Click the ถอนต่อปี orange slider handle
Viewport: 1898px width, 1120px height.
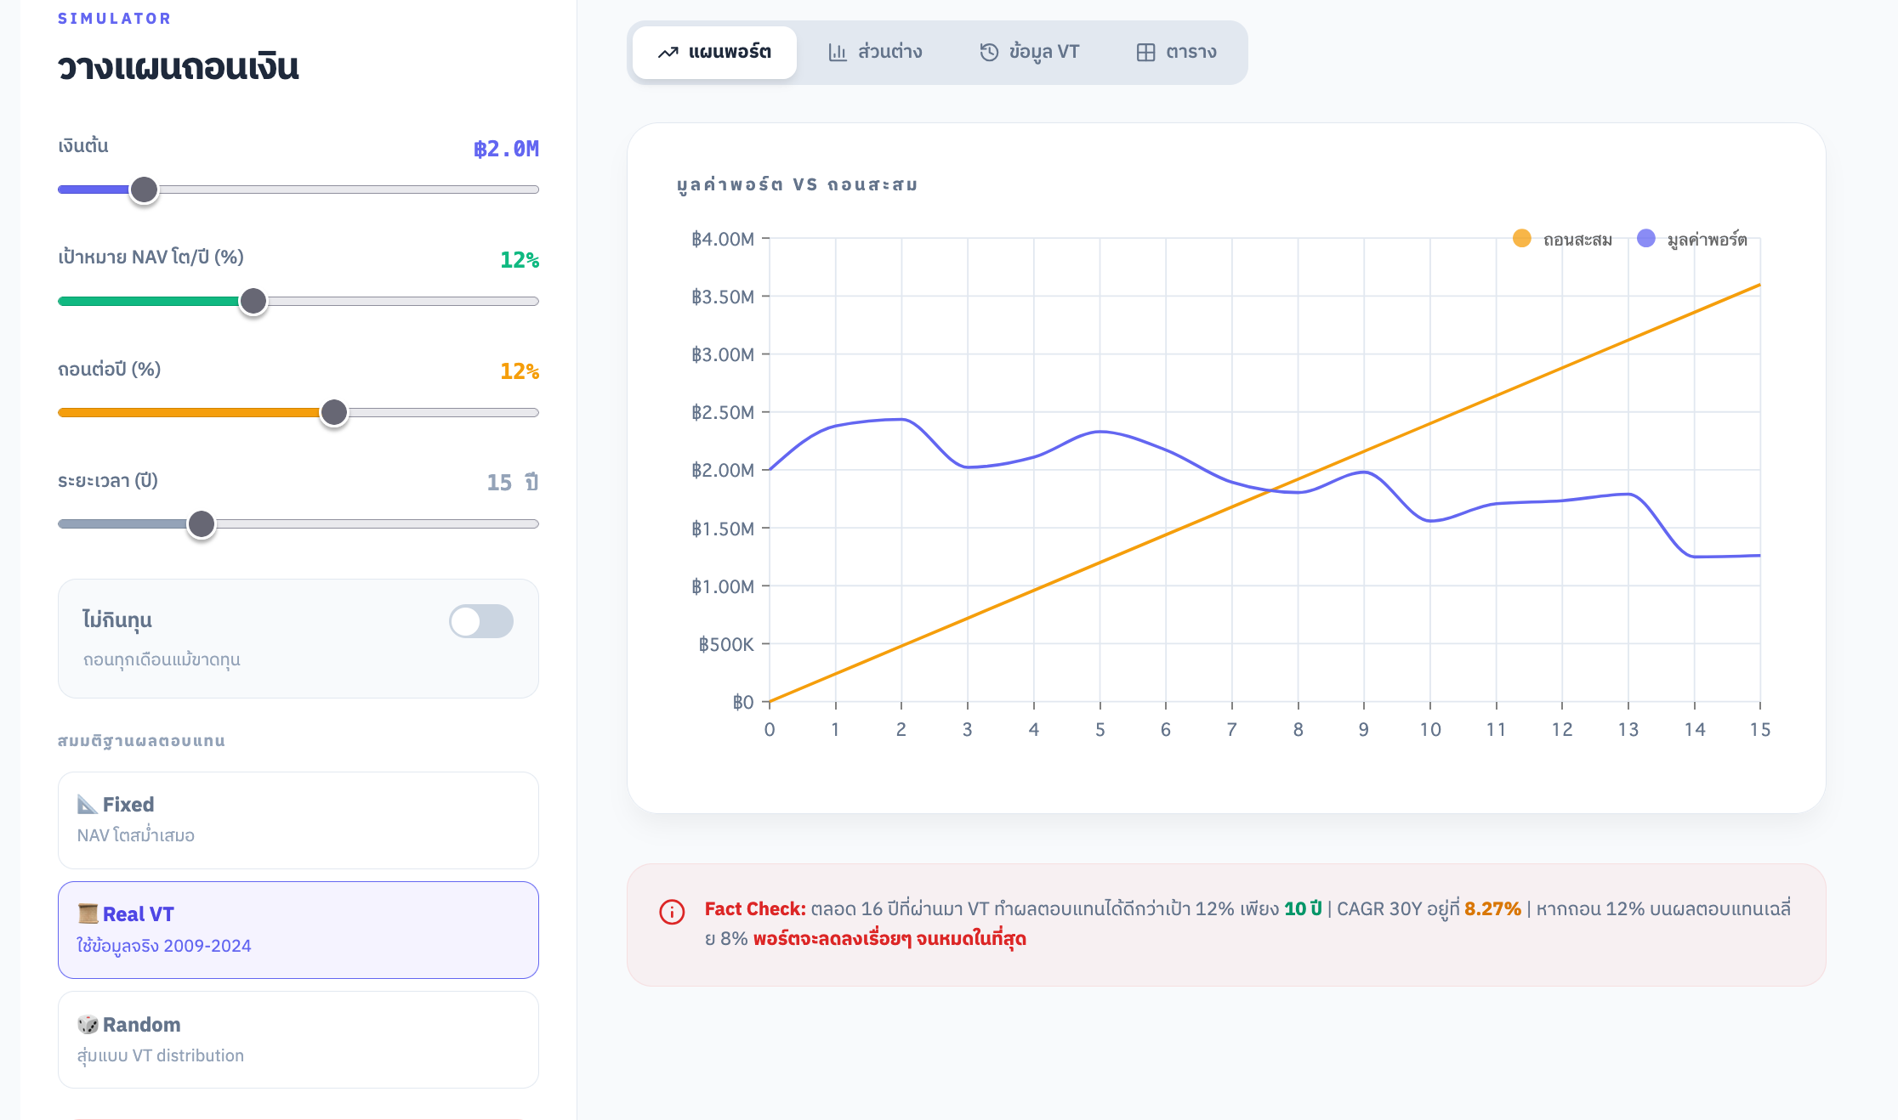pos(334,413)
